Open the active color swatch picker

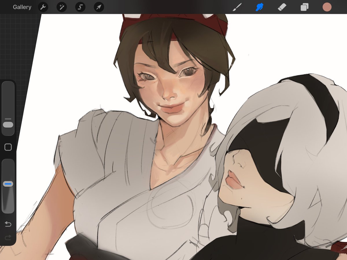click(327, 7)
